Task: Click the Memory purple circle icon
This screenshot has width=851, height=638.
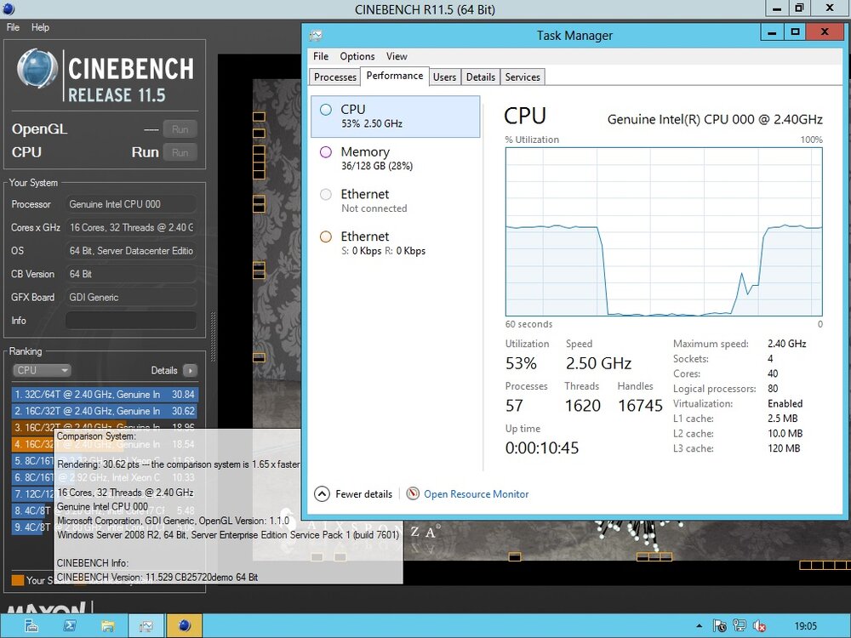Action: coord(326,152)
